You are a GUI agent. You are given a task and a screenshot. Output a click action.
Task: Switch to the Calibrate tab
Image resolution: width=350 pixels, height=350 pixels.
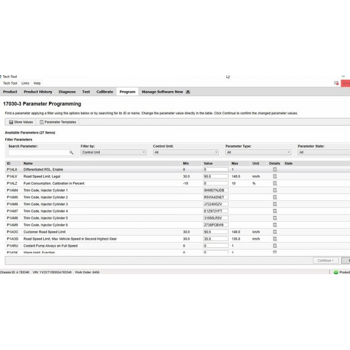pos(104,92)
